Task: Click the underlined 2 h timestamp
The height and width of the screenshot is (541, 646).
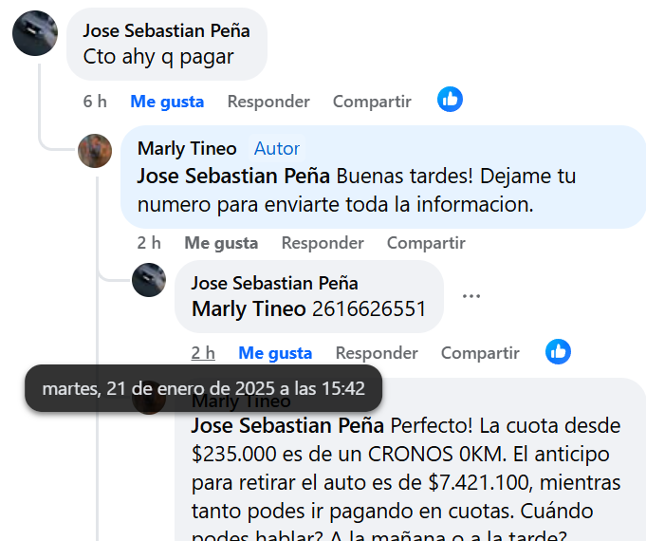Action: [203, 353]
